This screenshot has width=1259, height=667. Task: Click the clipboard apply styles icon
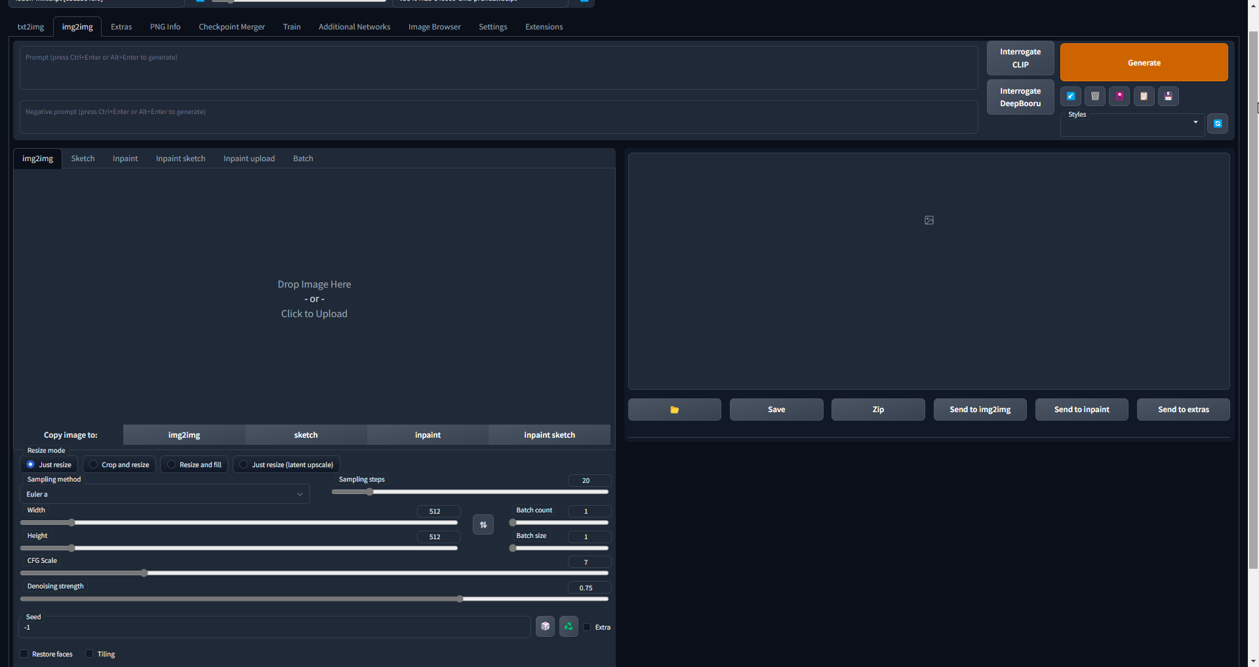pyautogui.click(x=1144, y=96)
